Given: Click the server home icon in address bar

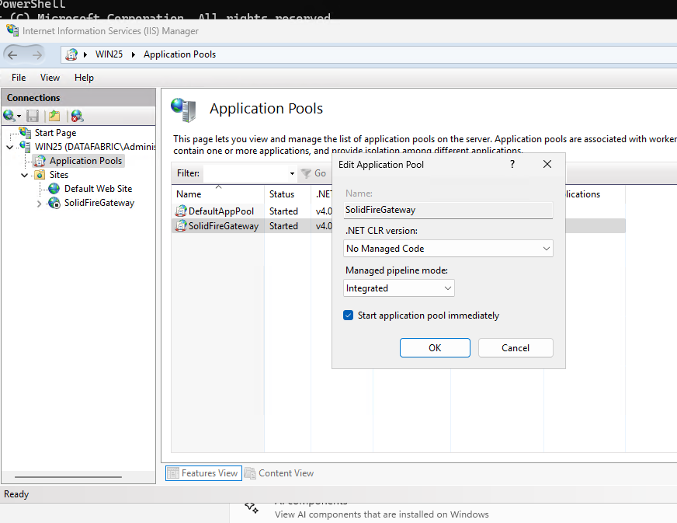Looking at the screenshot, I should tap(71, 54).
